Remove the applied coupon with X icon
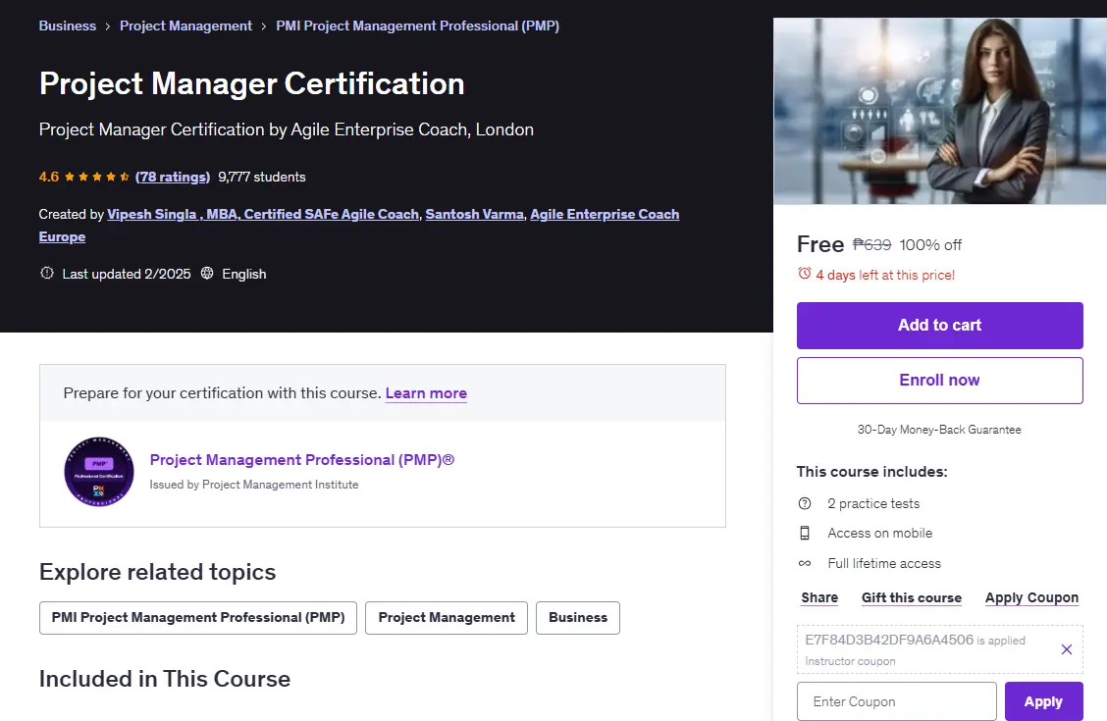Image resolution: width=1107 pixels, height=721 pixels. 1066,649
